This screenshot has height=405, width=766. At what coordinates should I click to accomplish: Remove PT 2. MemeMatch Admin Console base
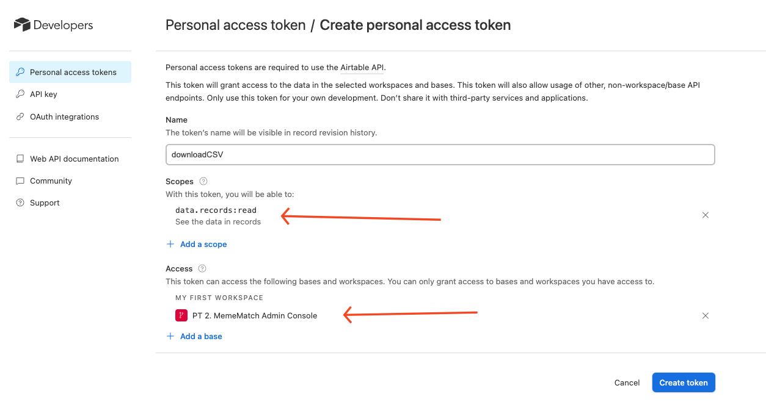706,316
